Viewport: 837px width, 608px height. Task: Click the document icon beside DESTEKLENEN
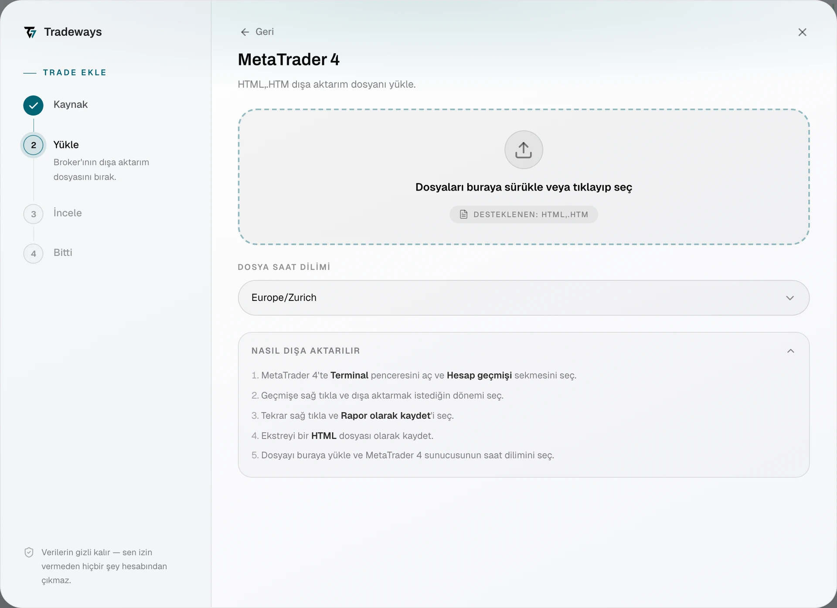click(464, 214)
